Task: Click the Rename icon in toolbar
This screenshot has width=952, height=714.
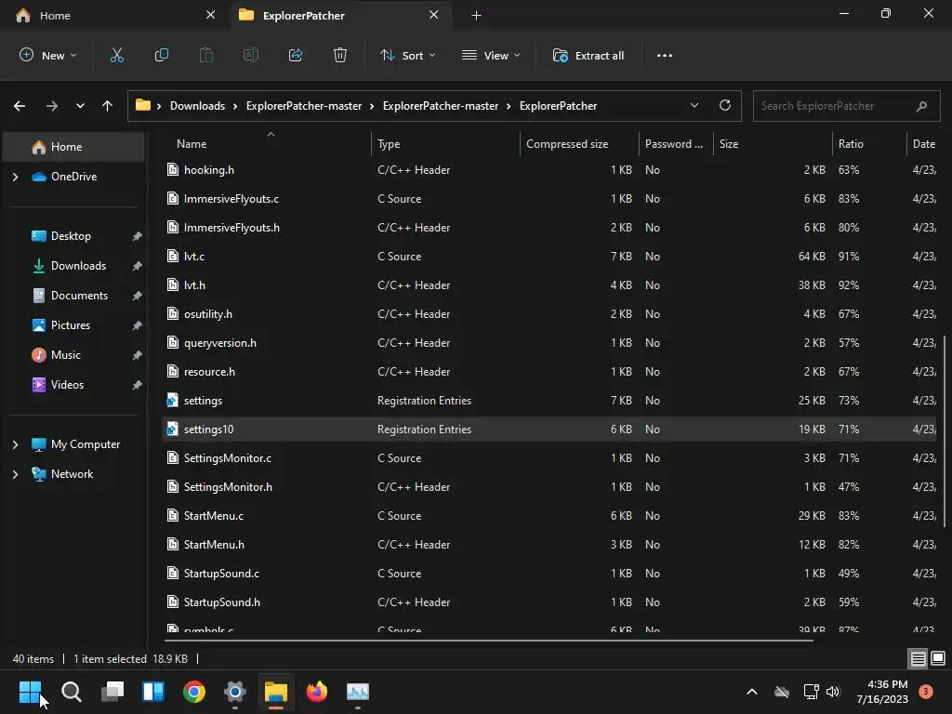Action: tap(251, 55)
